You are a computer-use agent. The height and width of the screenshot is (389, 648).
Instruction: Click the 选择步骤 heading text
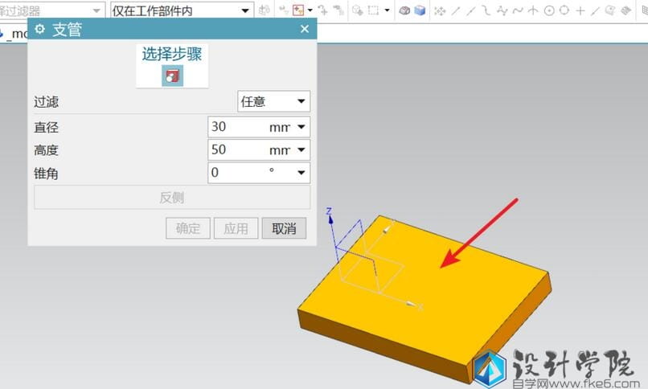point(172,54)
